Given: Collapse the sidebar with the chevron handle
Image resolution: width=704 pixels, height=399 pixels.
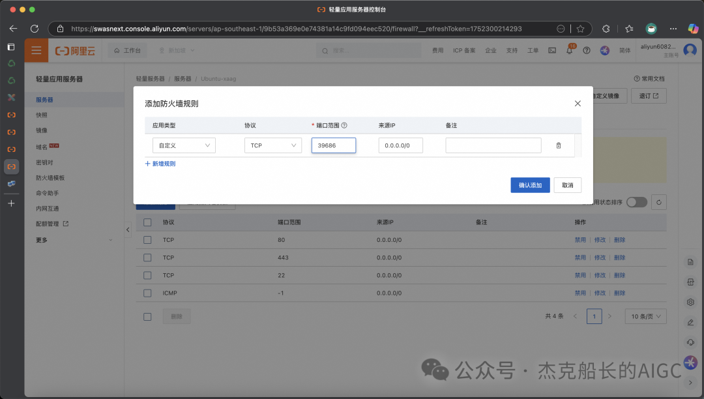Looking at the screenshot, I should tap(128, 229).
